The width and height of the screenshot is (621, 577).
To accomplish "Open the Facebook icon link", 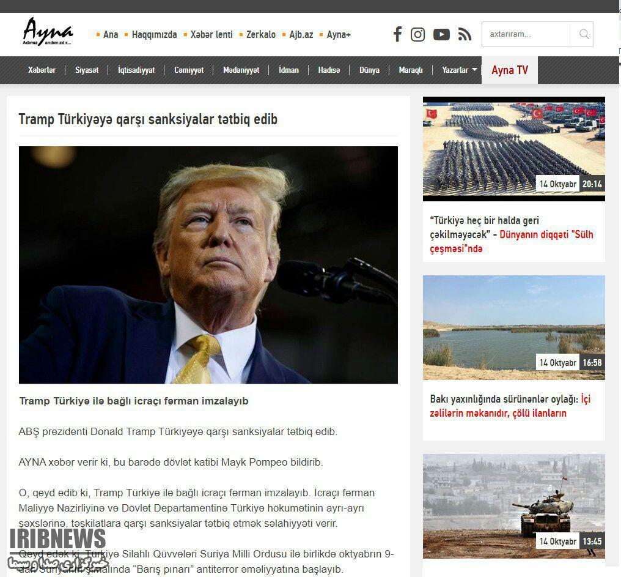I will 397,34.
